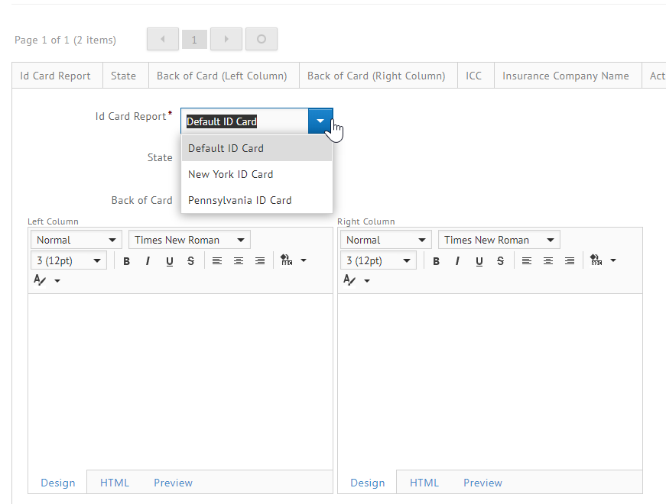
Task: Toggle Italic in the Left Column editor
Action: point(148,261)
